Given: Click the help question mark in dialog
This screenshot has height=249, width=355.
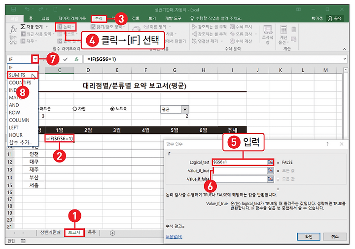Looking at the screenshot, I should click(327, 144).
